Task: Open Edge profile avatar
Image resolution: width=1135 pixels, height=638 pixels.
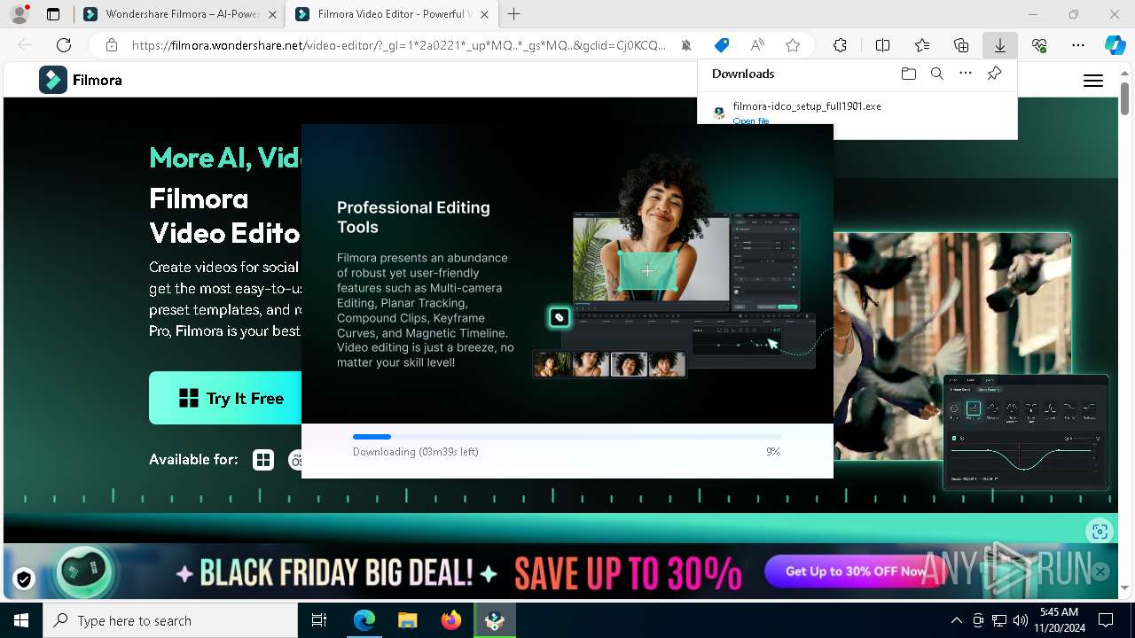Action: (x=19, y=14)
